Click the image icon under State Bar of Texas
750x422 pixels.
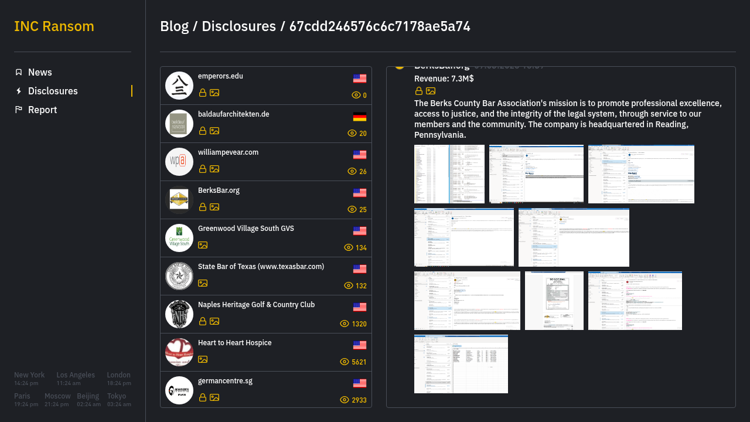[x=203, y=283]
